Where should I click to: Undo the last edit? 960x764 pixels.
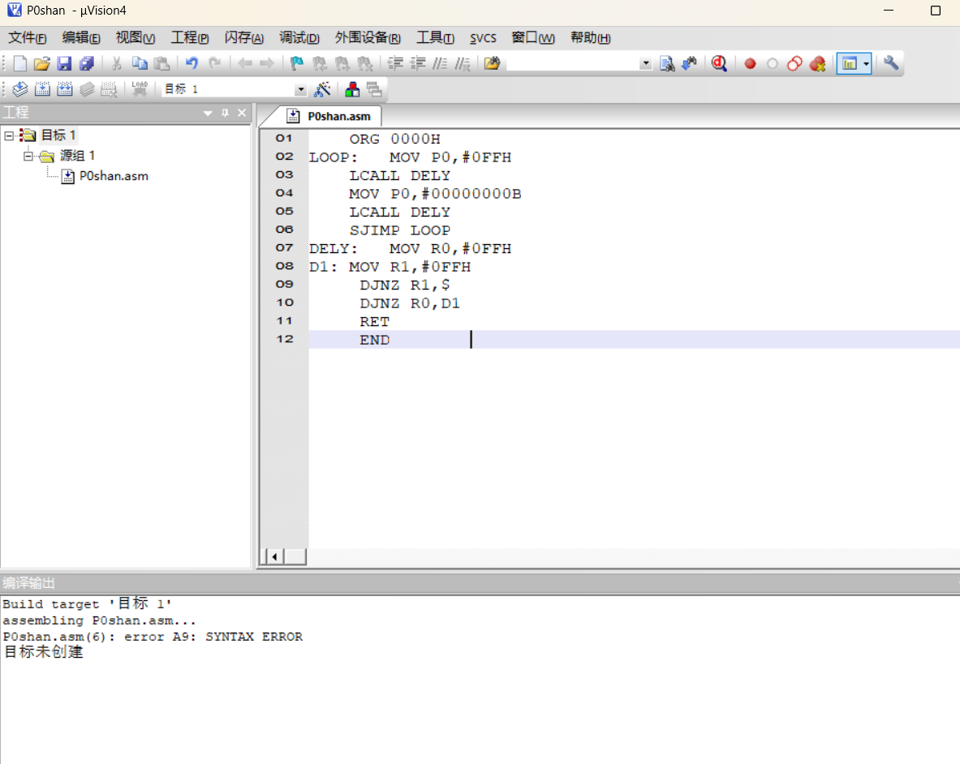click(x=192, y=63)
